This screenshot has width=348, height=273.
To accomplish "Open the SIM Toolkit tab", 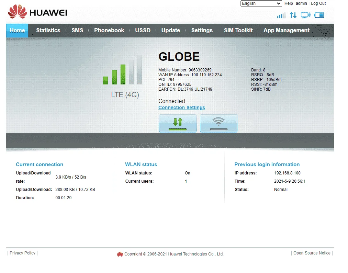I will coord(238,30).
